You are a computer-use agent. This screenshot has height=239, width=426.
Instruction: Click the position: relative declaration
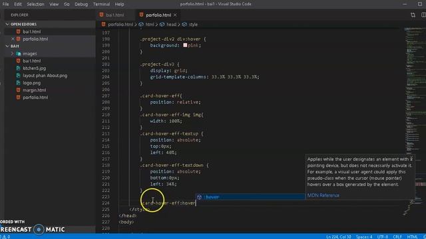pos(175,102)
